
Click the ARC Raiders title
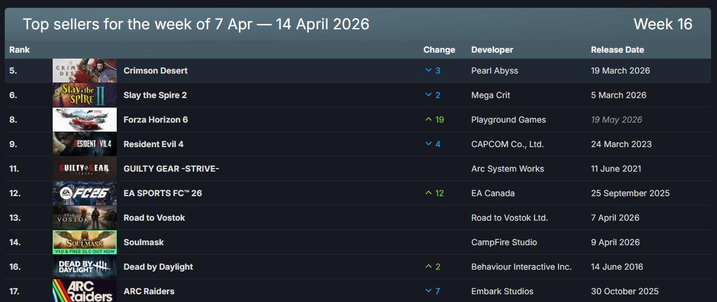click(x=149, y=291)
